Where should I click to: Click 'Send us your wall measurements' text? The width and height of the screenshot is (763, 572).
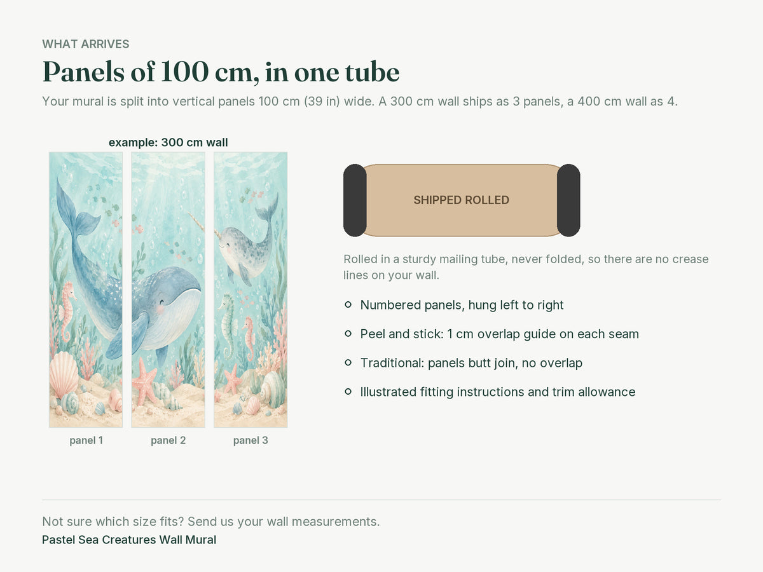click(x=284, y=522)
